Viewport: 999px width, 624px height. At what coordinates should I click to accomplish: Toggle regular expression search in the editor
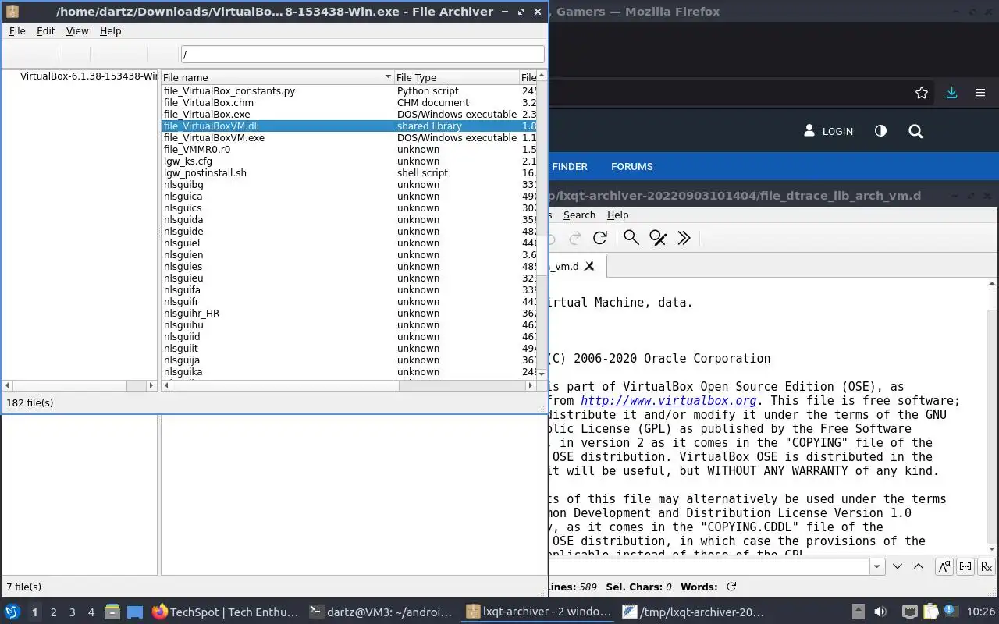pos(987,566)
